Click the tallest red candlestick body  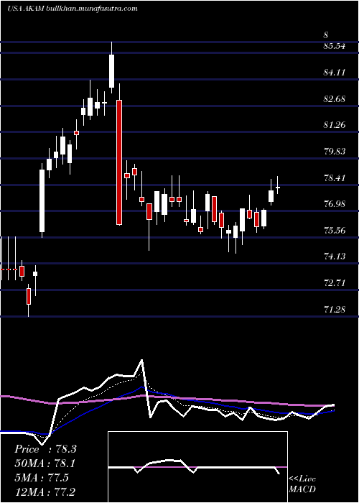coord(119,162)
